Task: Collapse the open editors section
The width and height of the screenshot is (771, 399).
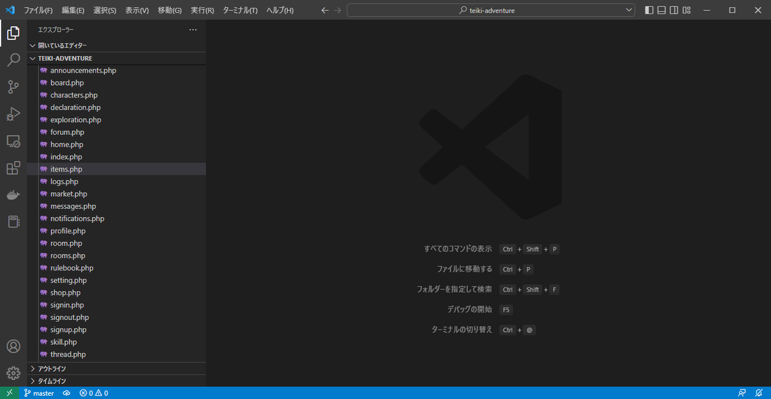Action: [116, 46]
